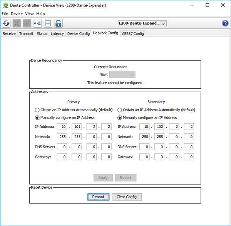Image resolution: width=231 pixels, height=226 pixels.
Task: Open the Help menu
Action: [40, 14]
